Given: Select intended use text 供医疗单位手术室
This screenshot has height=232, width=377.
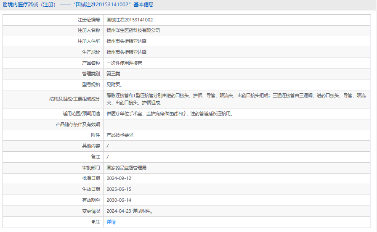Looking at the screenshot, I should (x=170, y=113).
